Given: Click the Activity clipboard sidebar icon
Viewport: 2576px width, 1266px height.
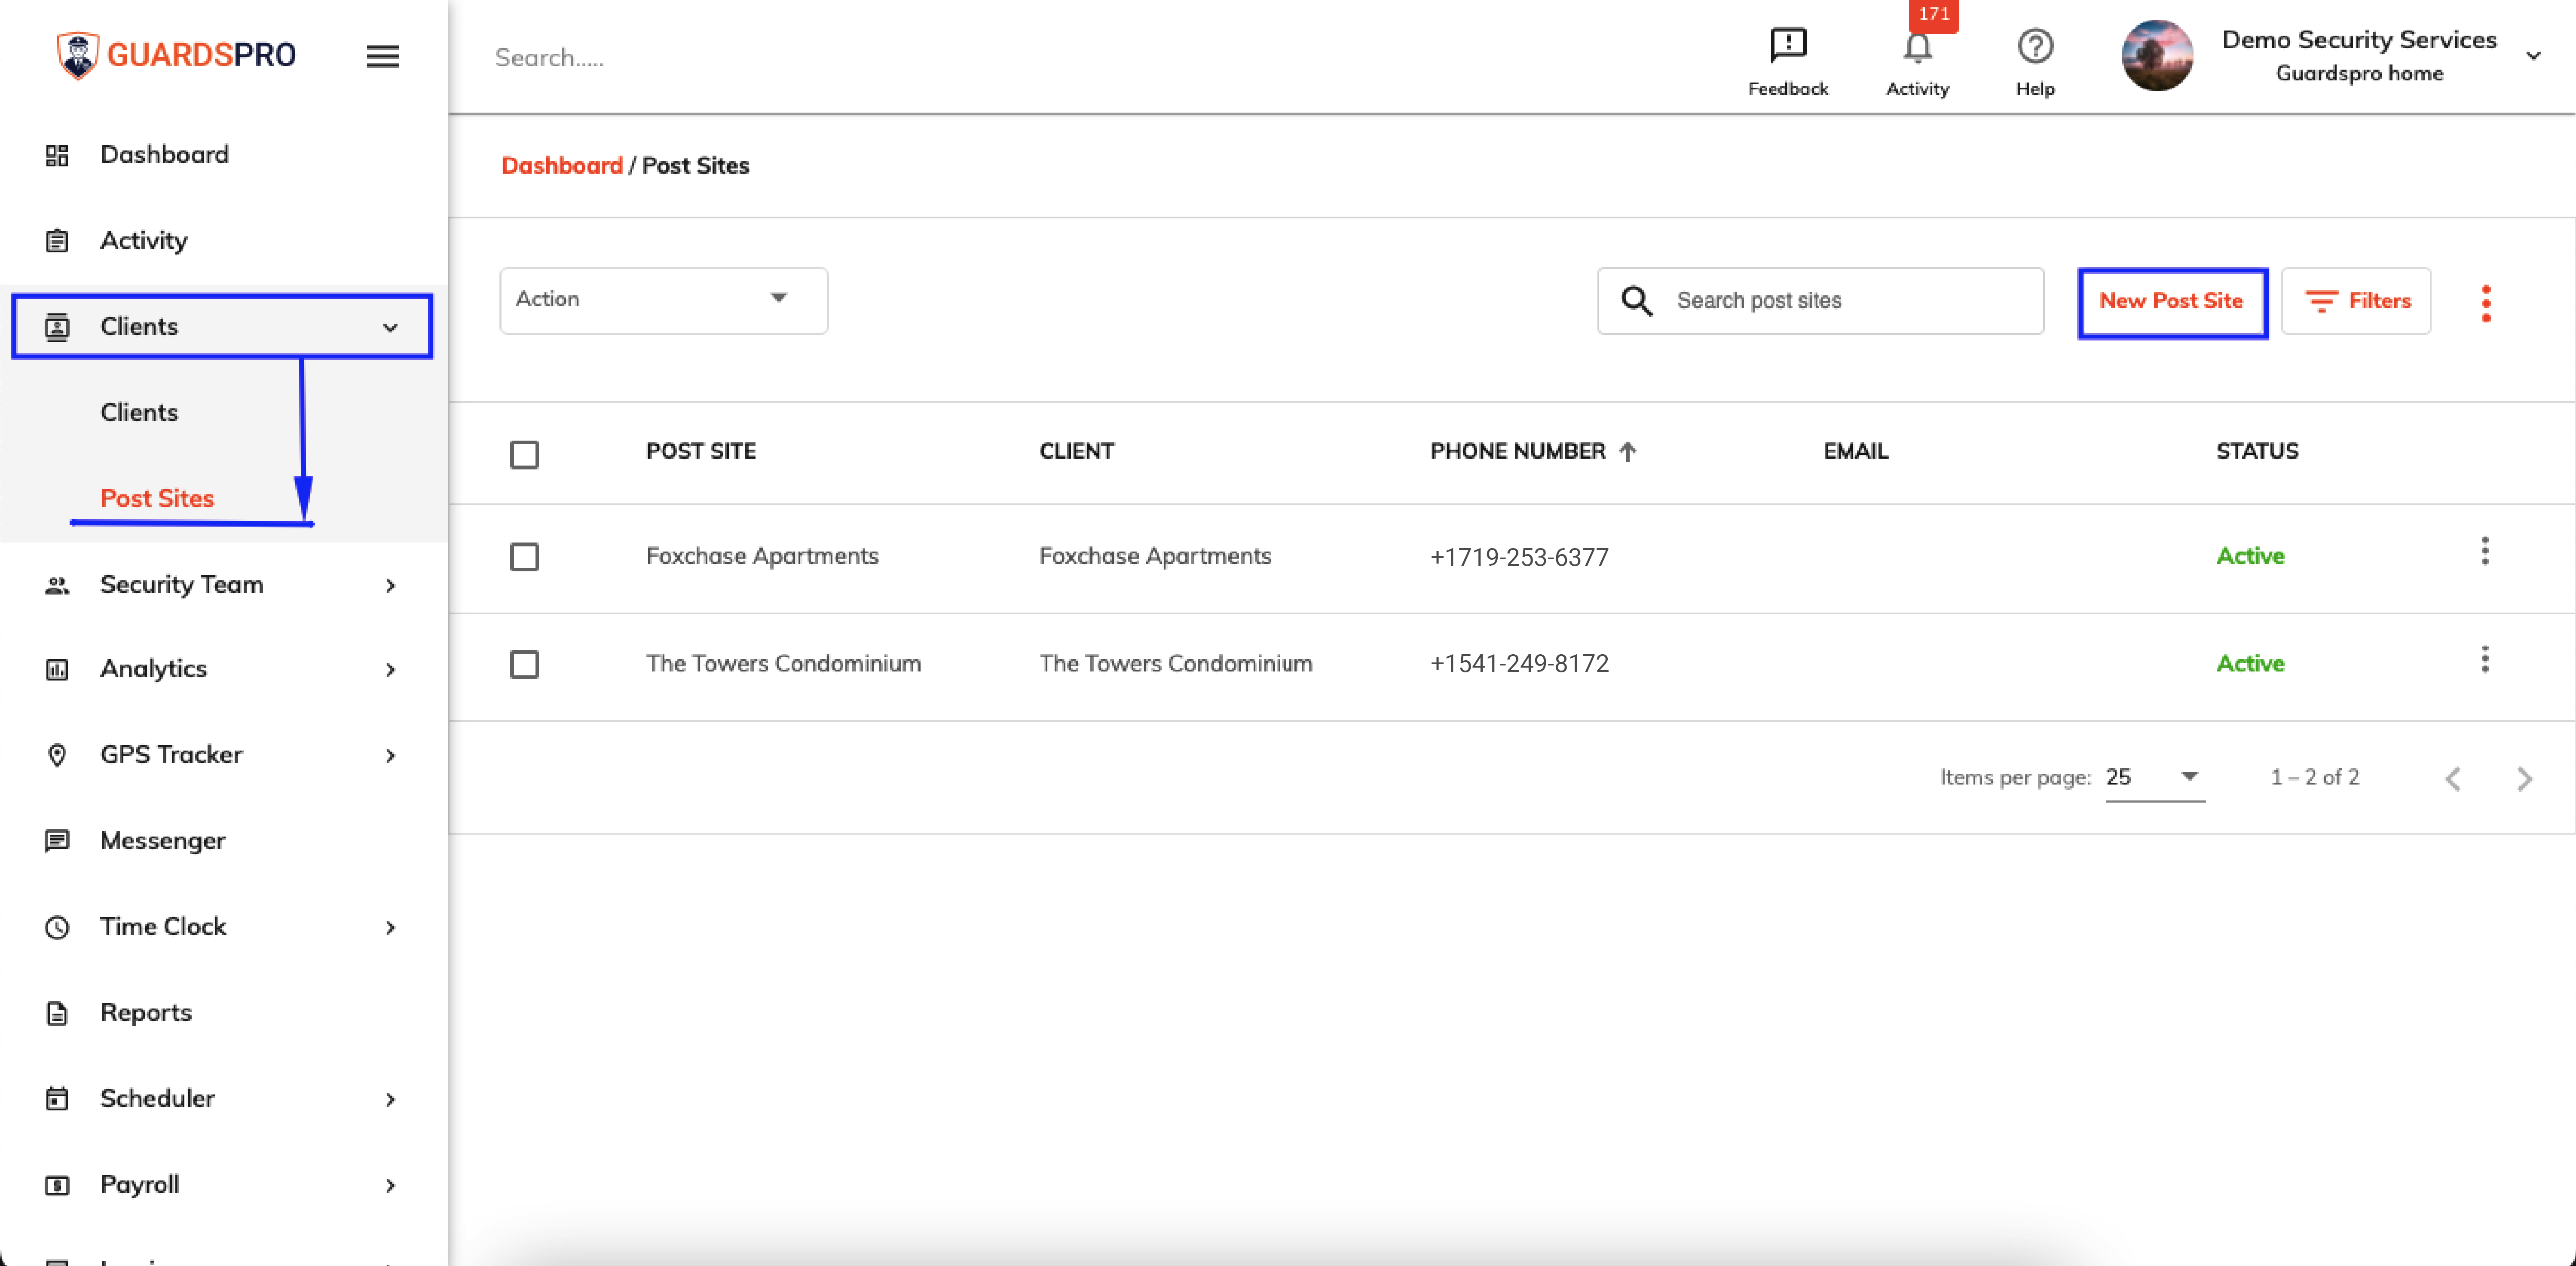Looking at the screenshot, I should pos(57,241).
